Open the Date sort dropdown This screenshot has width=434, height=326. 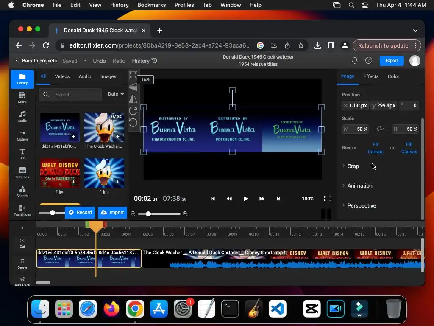(116, 94)
